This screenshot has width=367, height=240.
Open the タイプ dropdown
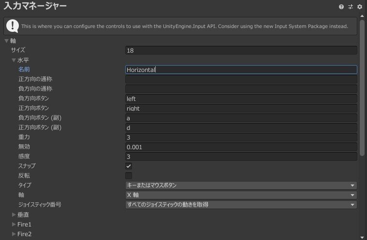[x=241, y=185]
